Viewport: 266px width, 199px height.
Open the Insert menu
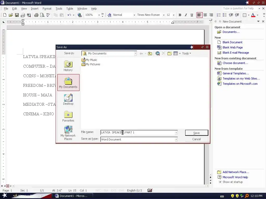point(35,9)
